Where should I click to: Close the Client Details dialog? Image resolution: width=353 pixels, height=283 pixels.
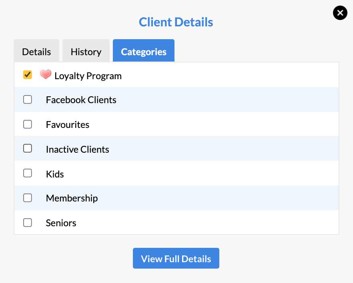tap(340, 13)
